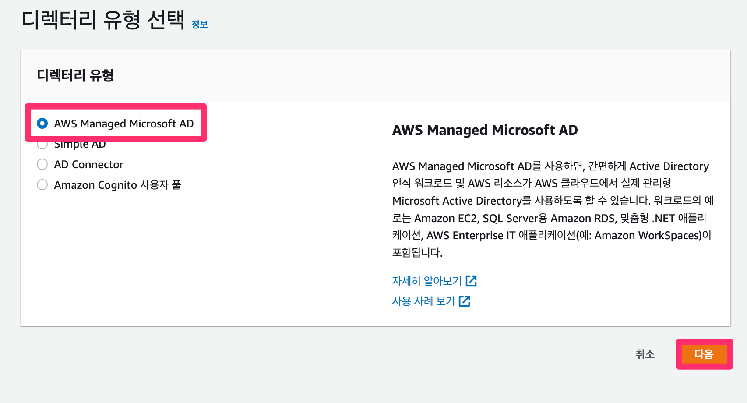Pick the Amazon Cognito 사용자 풀 radio button
This screenshot has width=747, height=403.
point(42,185)
